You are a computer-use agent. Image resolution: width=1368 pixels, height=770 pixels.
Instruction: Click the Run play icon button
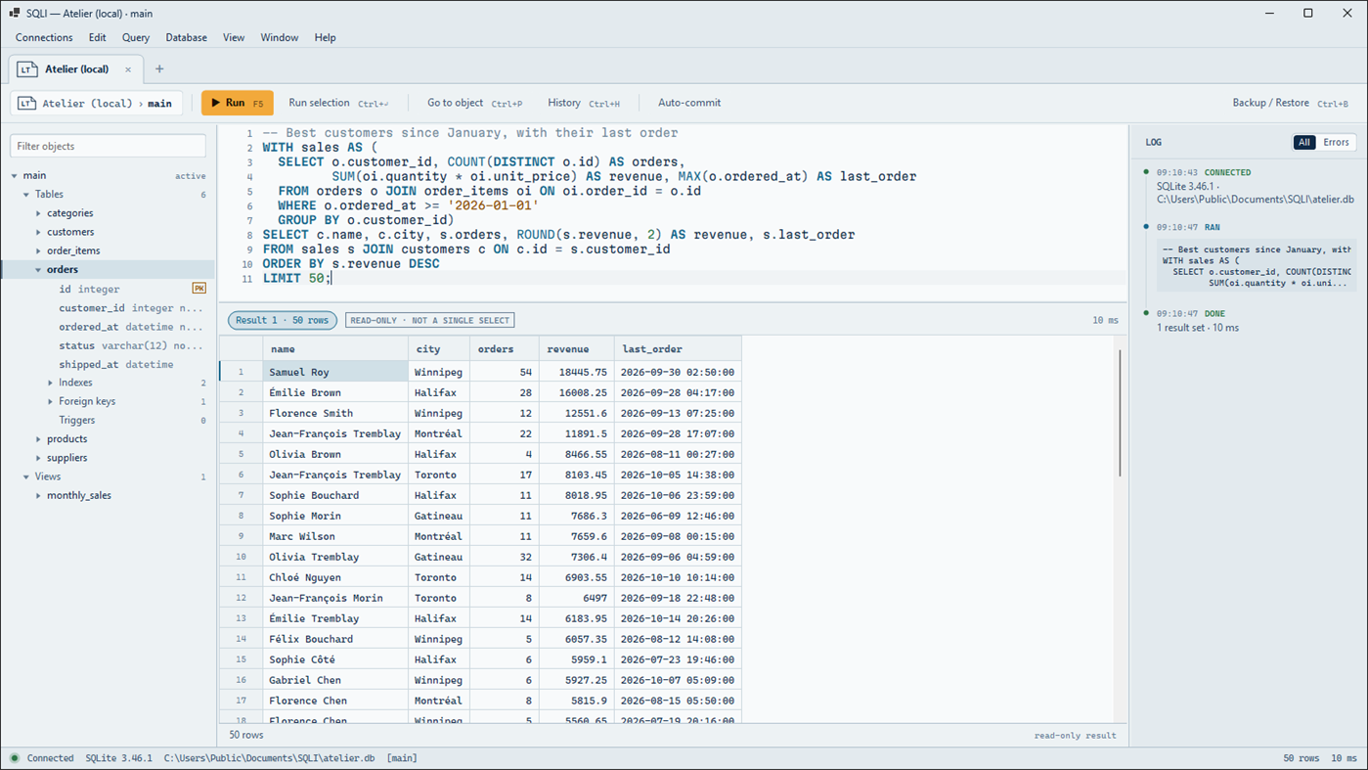point(237,103)
